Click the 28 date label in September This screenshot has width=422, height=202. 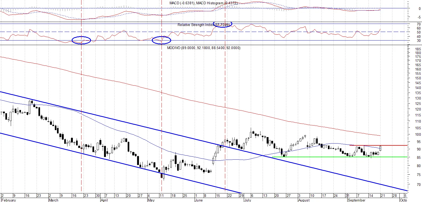pos(395,196)
